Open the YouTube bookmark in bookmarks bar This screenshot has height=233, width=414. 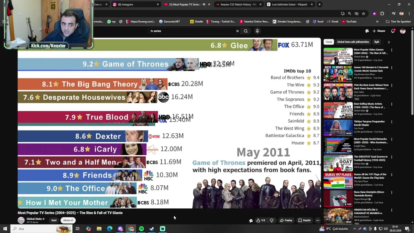tap(349, 22)
